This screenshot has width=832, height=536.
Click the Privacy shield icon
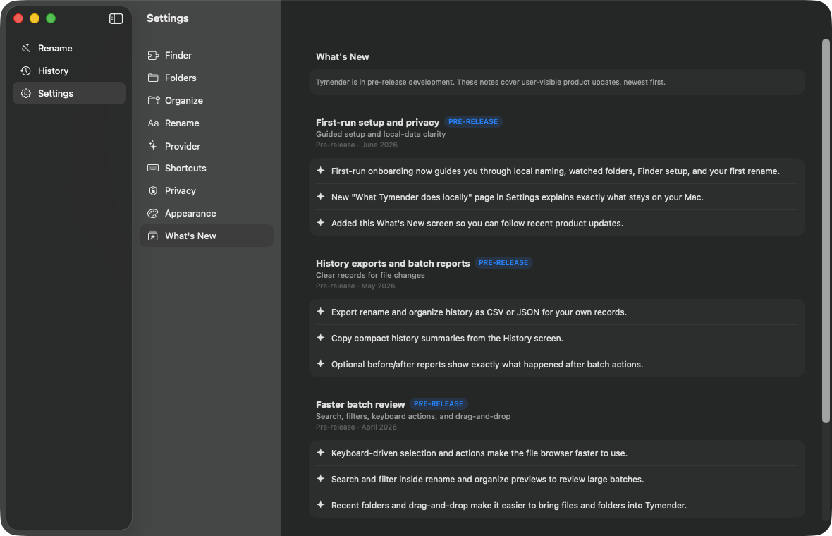click(x=153, y=190)
